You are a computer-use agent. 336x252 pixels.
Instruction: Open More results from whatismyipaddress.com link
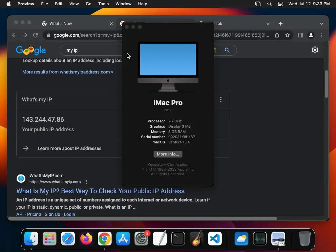(x=68, y=72)
